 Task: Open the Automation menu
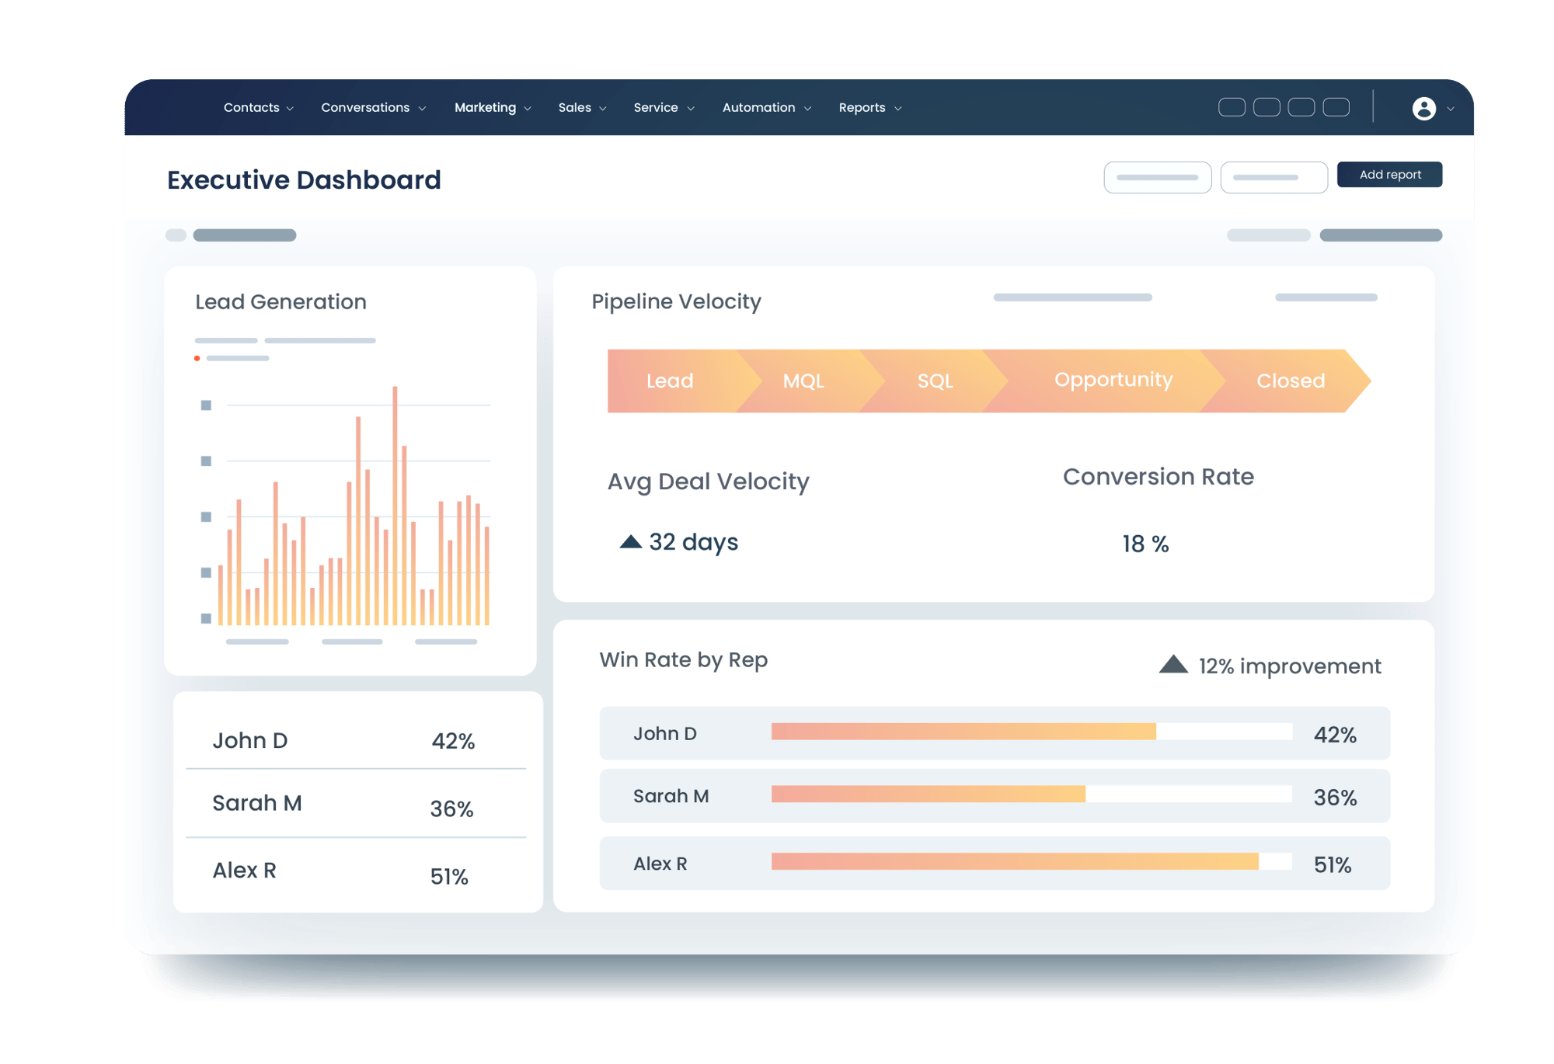click(767, 108)
